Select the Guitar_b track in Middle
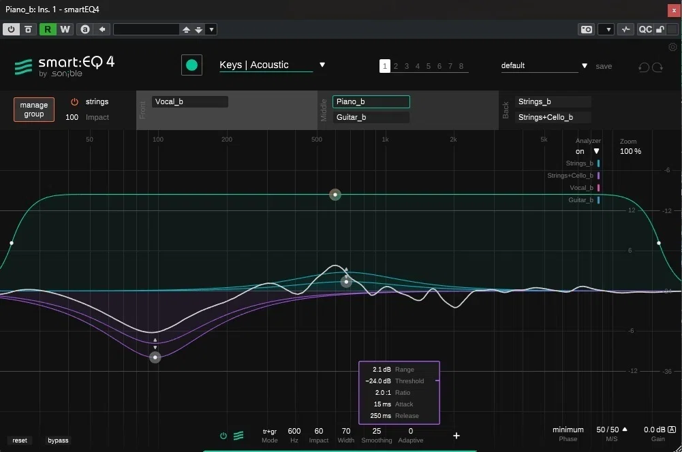 (371, 117)
